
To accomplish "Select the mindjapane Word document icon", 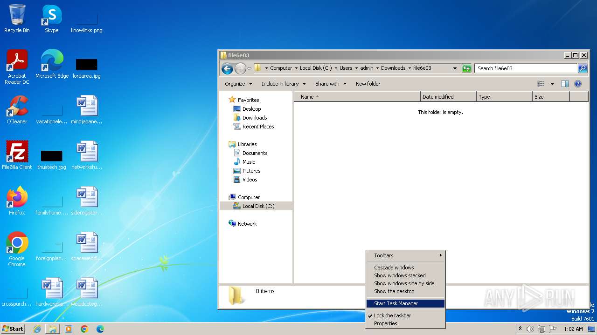I will point(87,109).
